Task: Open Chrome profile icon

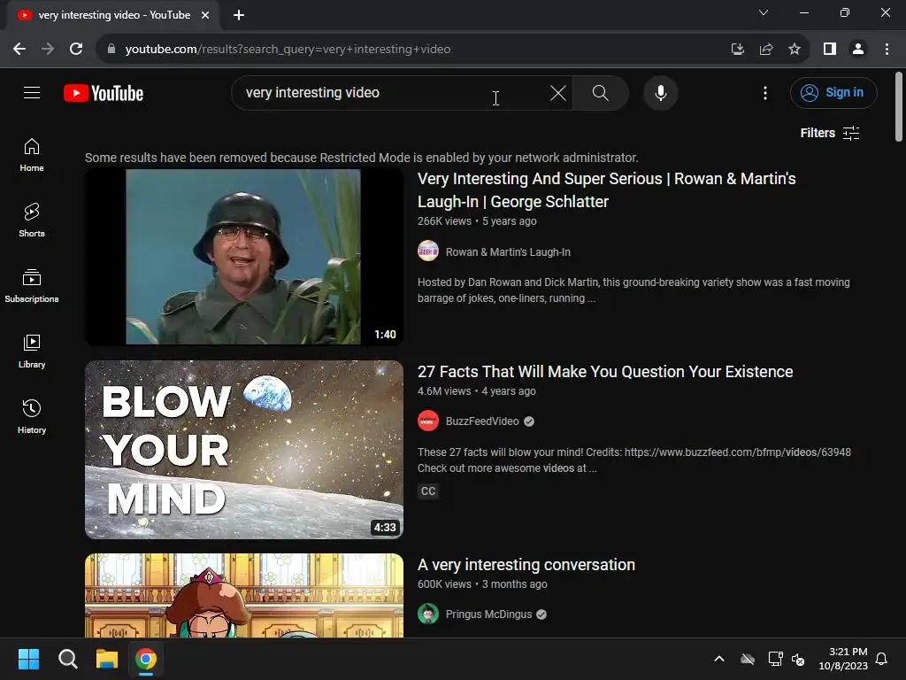Action: point(858,50)
